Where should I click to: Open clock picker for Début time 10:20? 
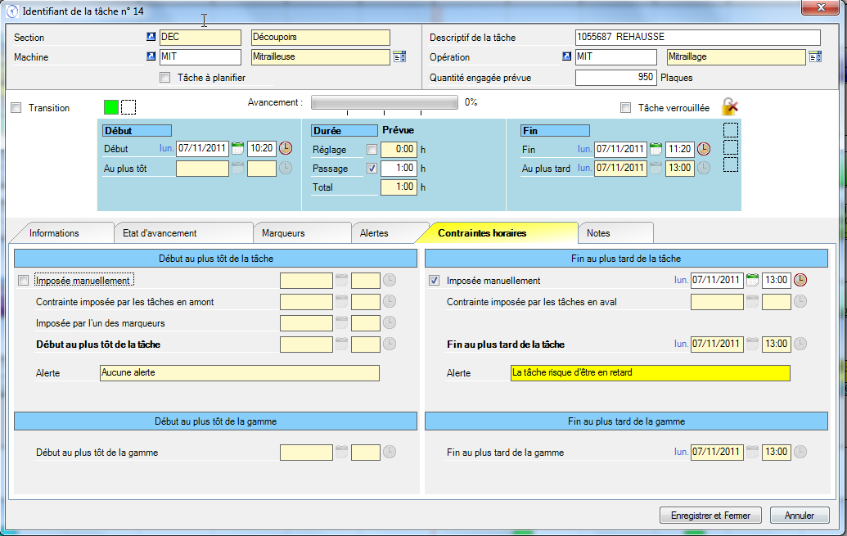[286, 148]
